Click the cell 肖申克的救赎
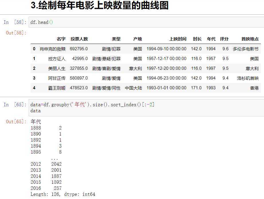 [52, 49]
